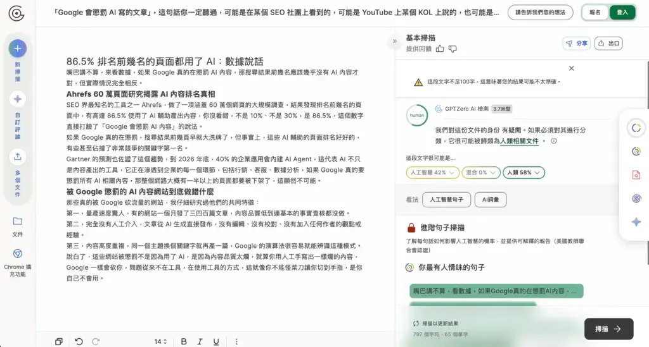Click the New Scan (新掃描) plus icon

[x=17, y=48]
